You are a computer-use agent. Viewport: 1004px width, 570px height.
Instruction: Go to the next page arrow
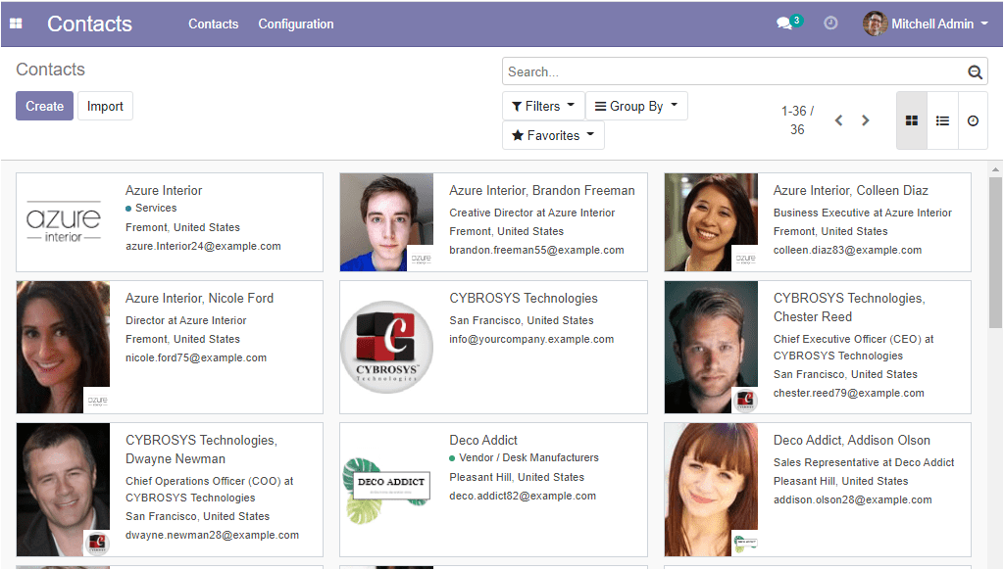click(x=865, y=120)
